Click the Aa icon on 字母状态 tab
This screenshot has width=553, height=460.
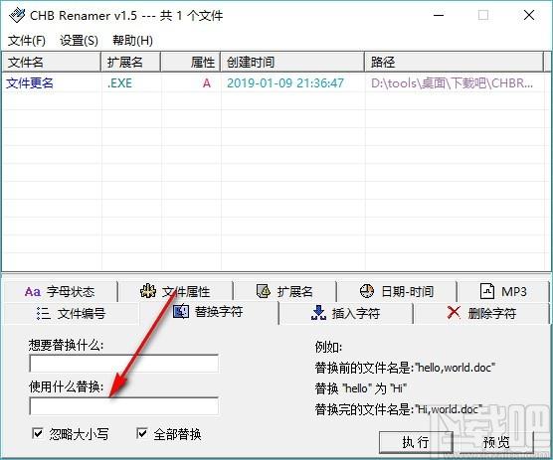[33, 292]
